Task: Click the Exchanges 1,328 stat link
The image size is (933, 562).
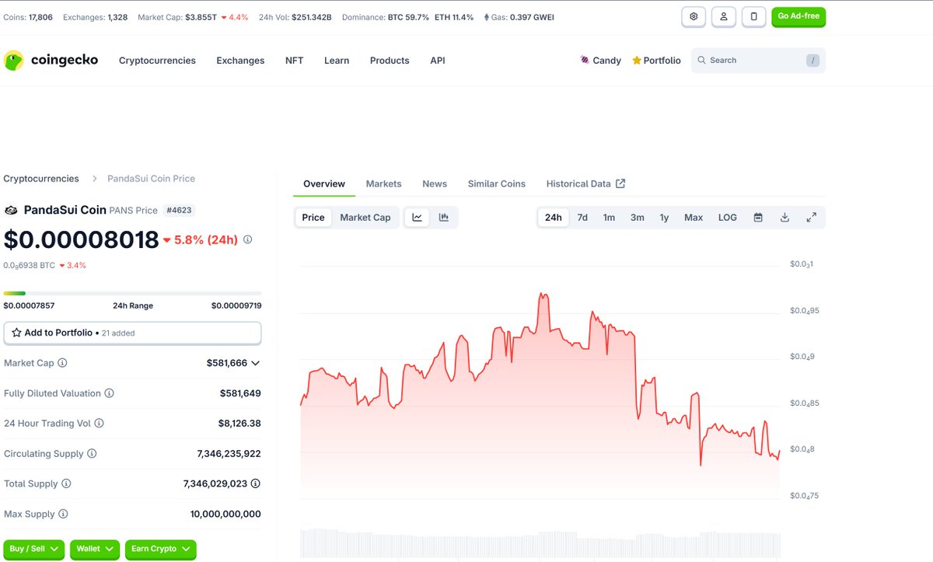Action: click(95, 17)
